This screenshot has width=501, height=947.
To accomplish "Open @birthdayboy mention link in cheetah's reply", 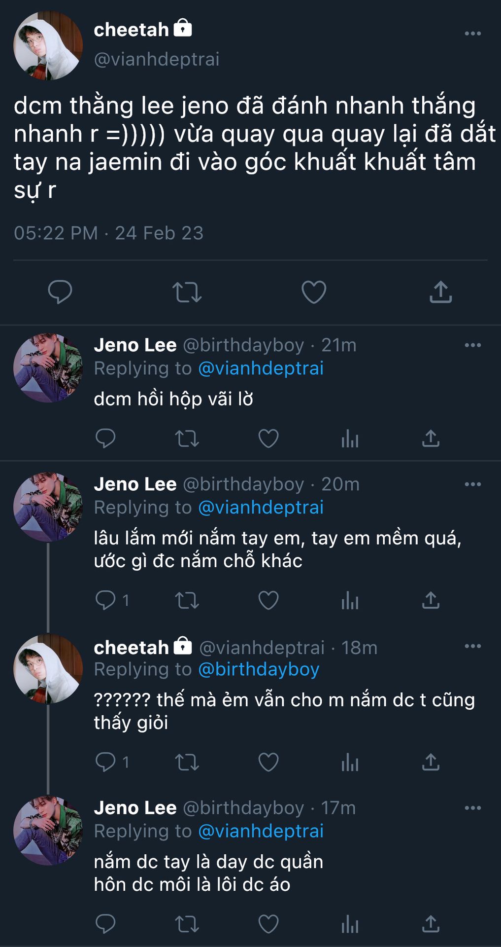I will pos(259,669).
